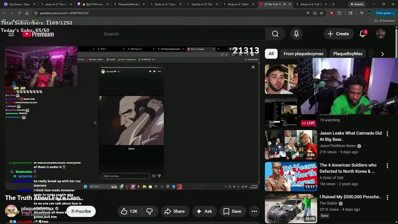Open the Extensions puzzle piece menu
398x224 pixels.
tap(339, 13)
